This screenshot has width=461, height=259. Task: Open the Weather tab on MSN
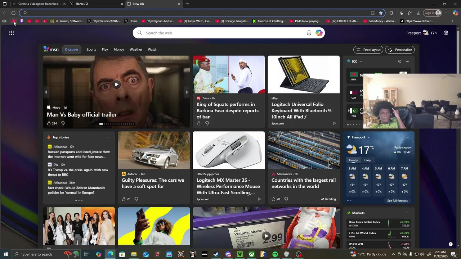point(136,49)
